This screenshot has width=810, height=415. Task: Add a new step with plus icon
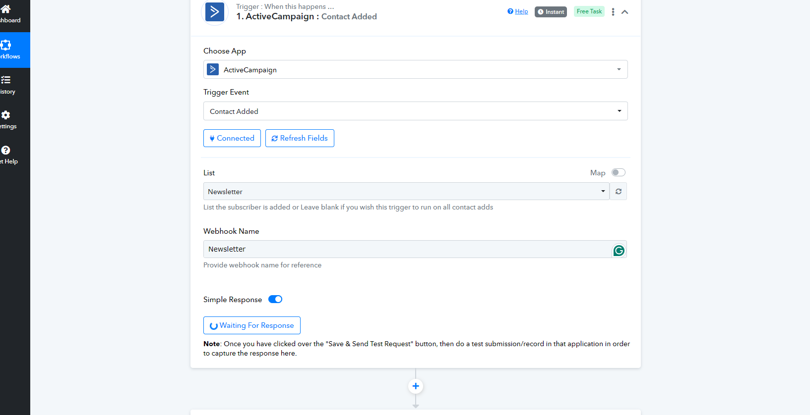click(416, 386)
